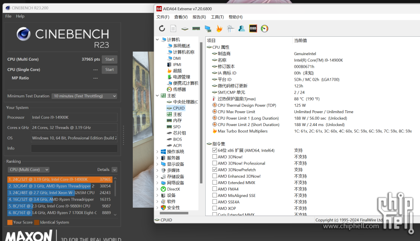The width and height of the screenshot is (420, 241).
Task: Toggle AMD MisAligned SSE checkbox
Action: [x=215, y=195]
